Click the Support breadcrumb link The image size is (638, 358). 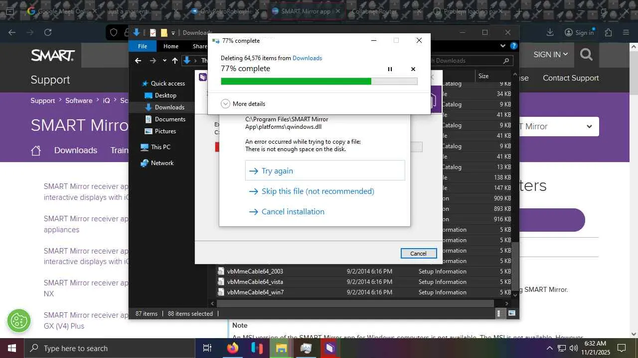(x=43, y=100)
